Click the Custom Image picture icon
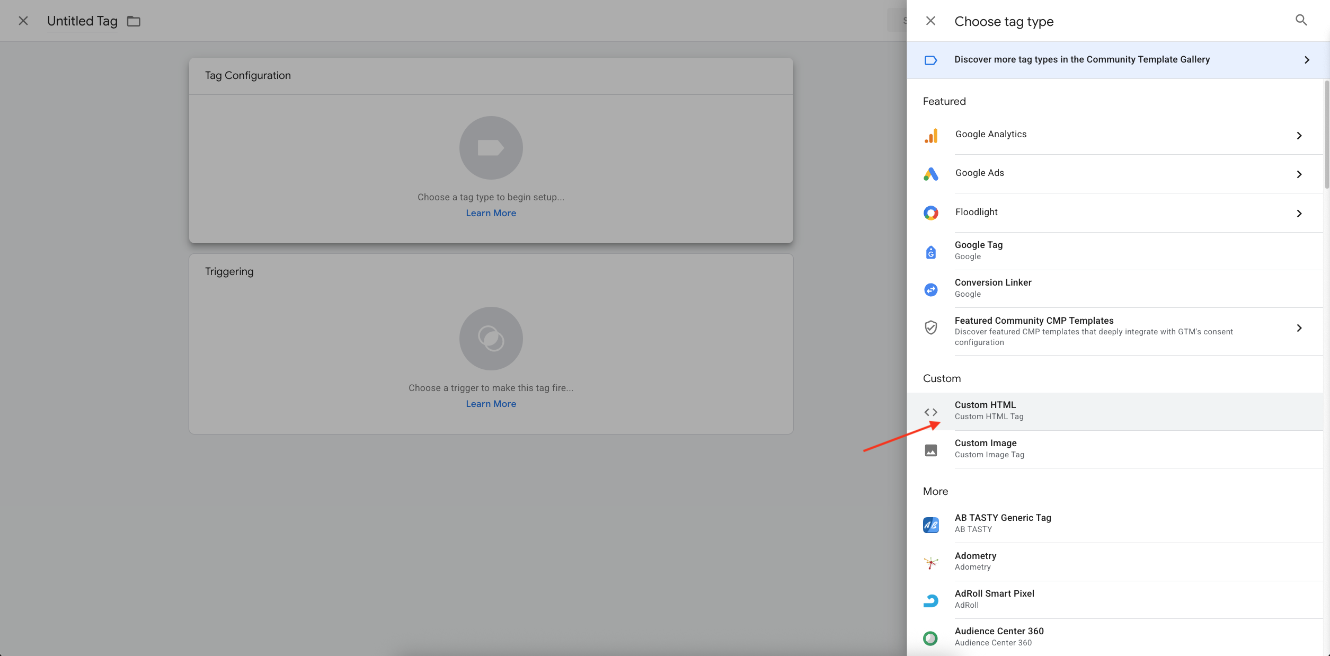The height and width of the screenshot is (656, 1330). (931, 450)
